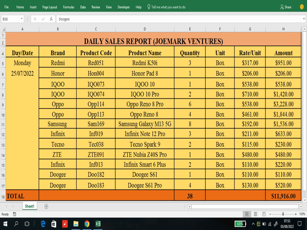
Task: Open the Data ribbon tab
Action: click(x=83, y=7)
